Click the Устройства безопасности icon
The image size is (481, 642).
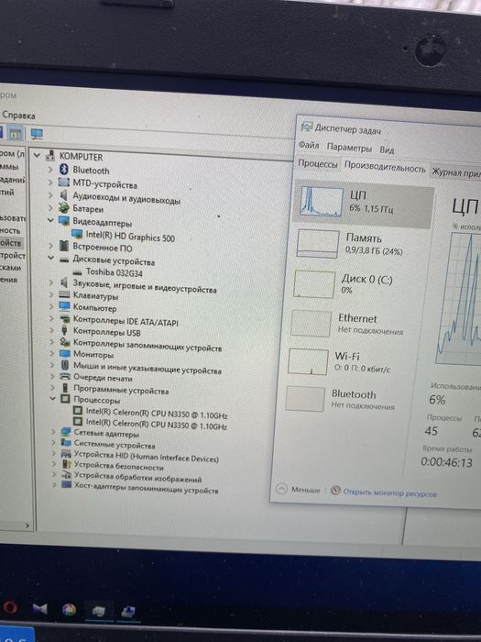66,465
